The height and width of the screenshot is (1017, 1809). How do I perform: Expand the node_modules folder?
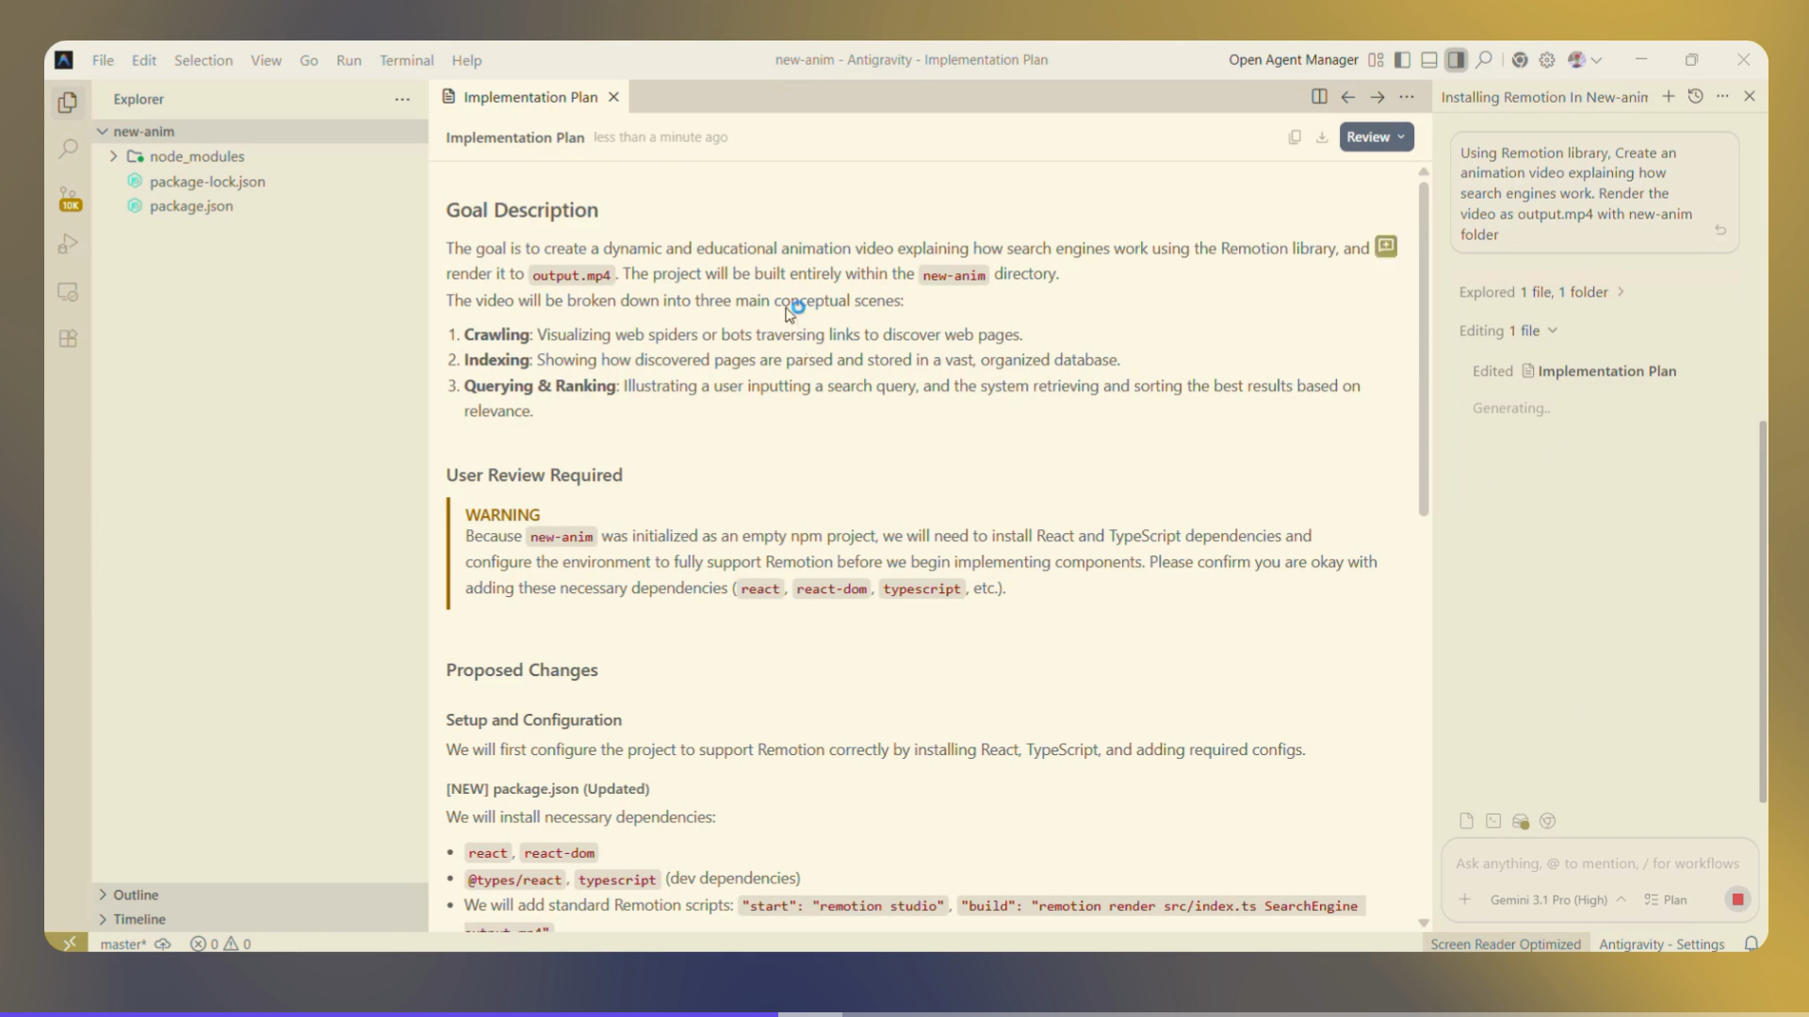click(x=113, y=156)
